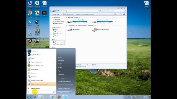This screenshot has width=177, height=99.
Task: Click the clock in the system tray
Action: point(145,97)
